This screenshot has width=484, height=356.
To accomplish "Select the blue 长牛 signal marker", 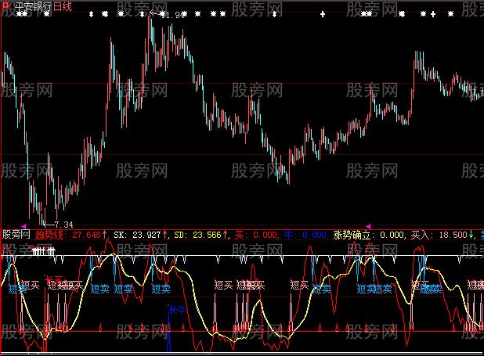I will [176, 310].
